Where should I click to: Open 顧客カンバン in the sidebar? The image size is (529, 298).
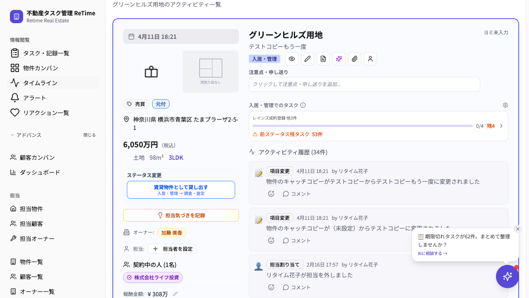coord(53,157)
